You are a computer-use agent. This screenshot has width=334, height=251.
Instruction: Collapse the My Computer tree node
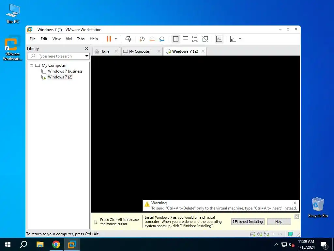pyautogui.click(x=32, y=66)
